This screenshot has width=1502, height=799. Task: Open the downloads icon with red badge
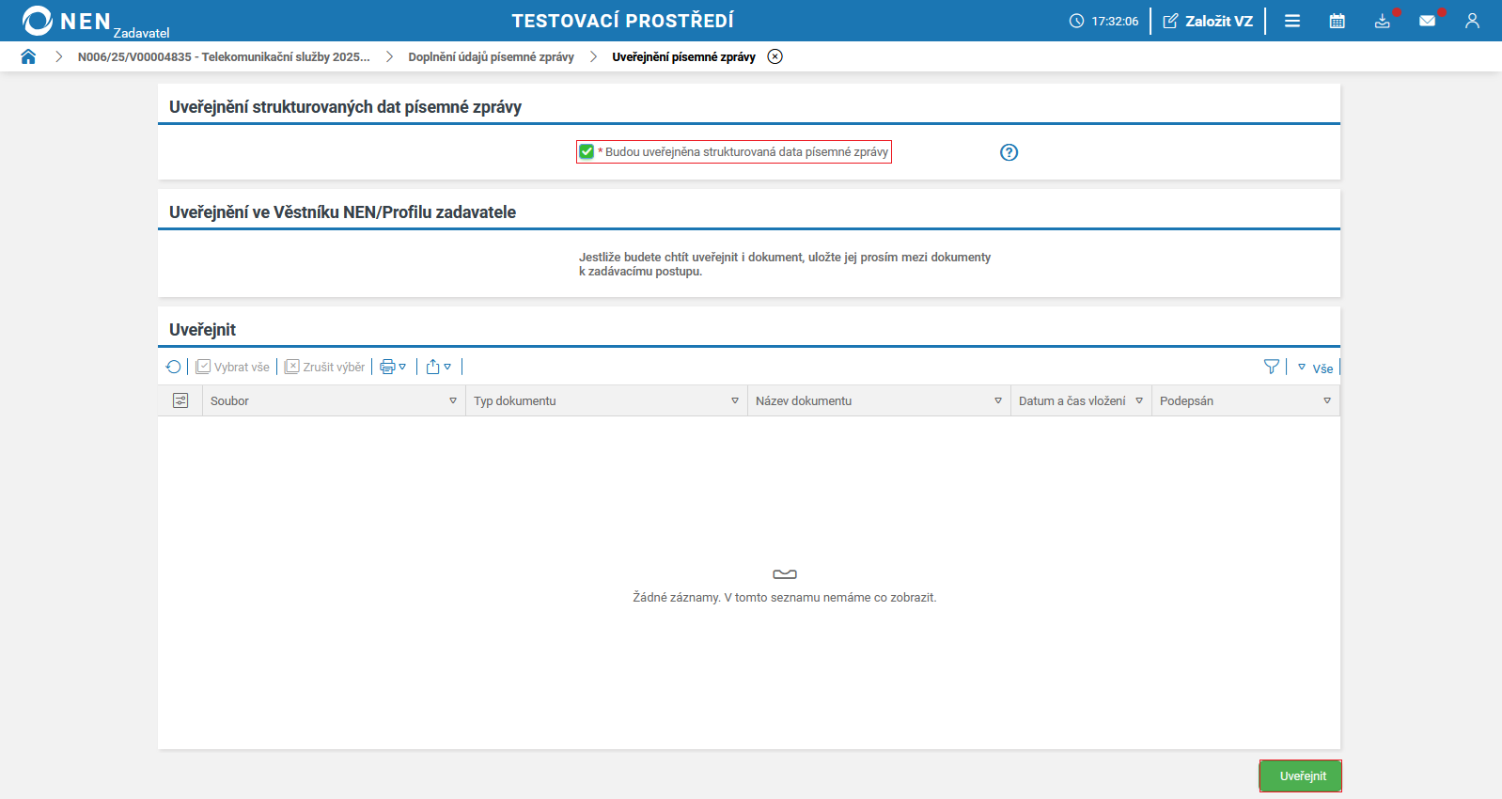(x=1382, y=21)
